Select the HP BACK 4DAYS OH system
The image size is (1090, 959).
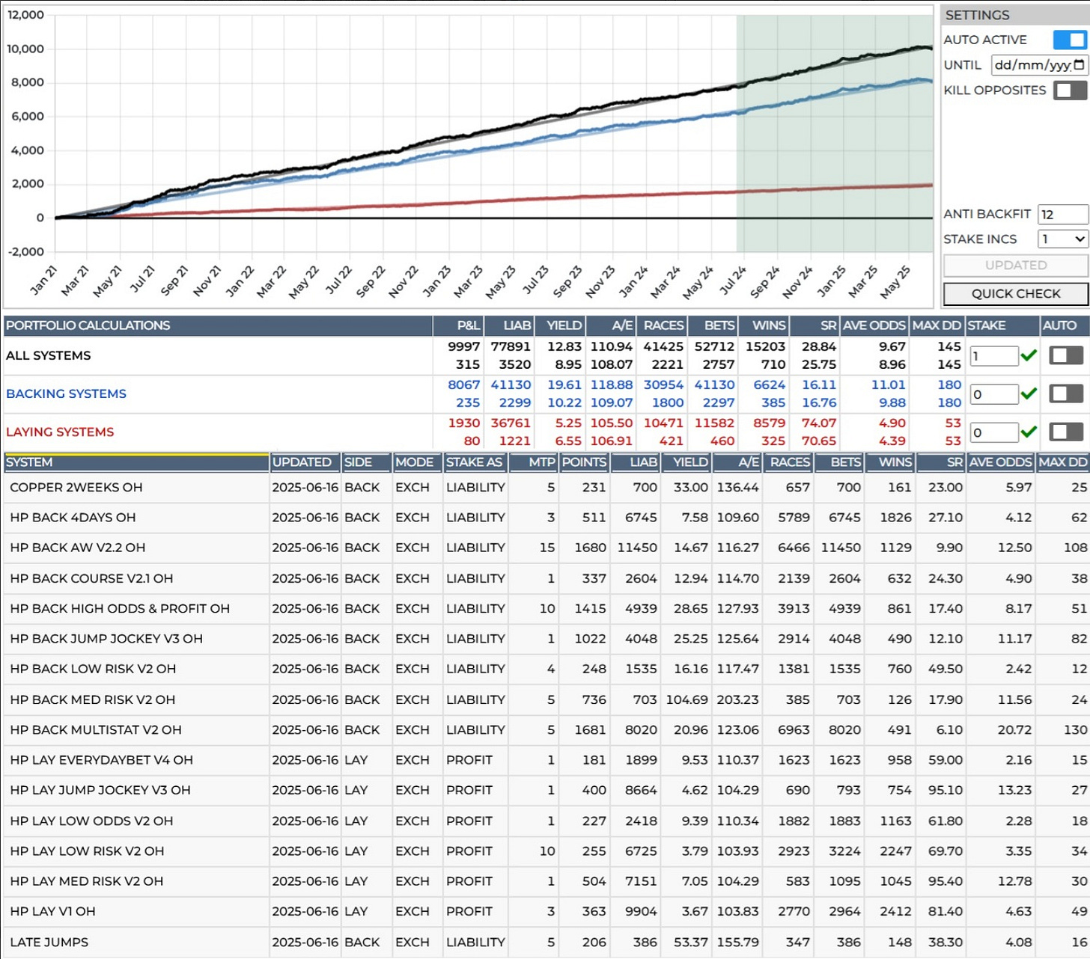(73, 518)
